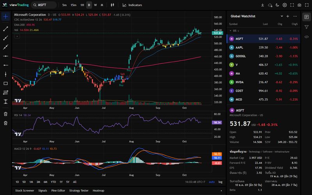Image resolution: width=312 pixels, height=195 pixels.
Task: Open the candlestick chart type selector
Action: pos(112,5)
